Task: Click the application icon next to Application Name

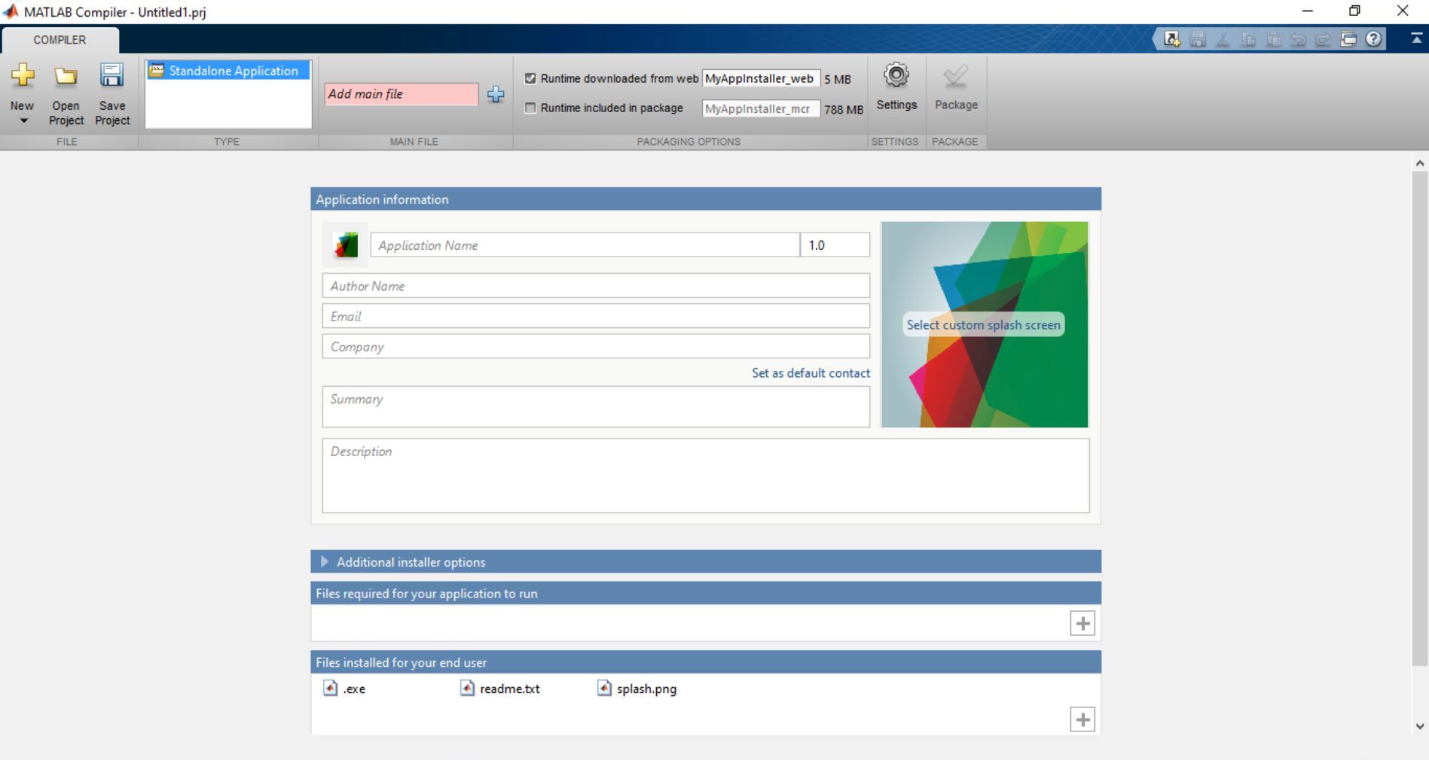Action: tap(346, 245)
